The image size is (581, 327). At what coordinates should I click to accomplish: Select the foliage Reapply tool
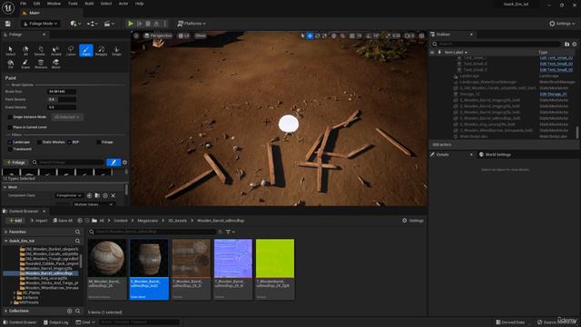(x=101, y=51)
